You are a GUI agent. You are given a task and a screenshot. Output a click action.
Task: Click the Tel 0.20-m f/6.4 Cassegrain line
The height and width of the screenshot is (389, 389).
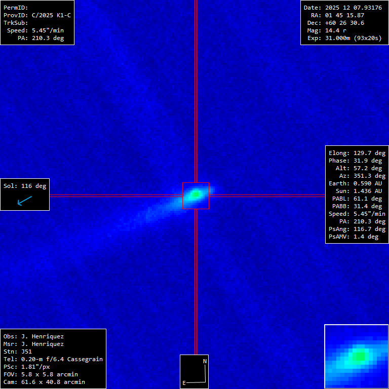pos(53,359)
